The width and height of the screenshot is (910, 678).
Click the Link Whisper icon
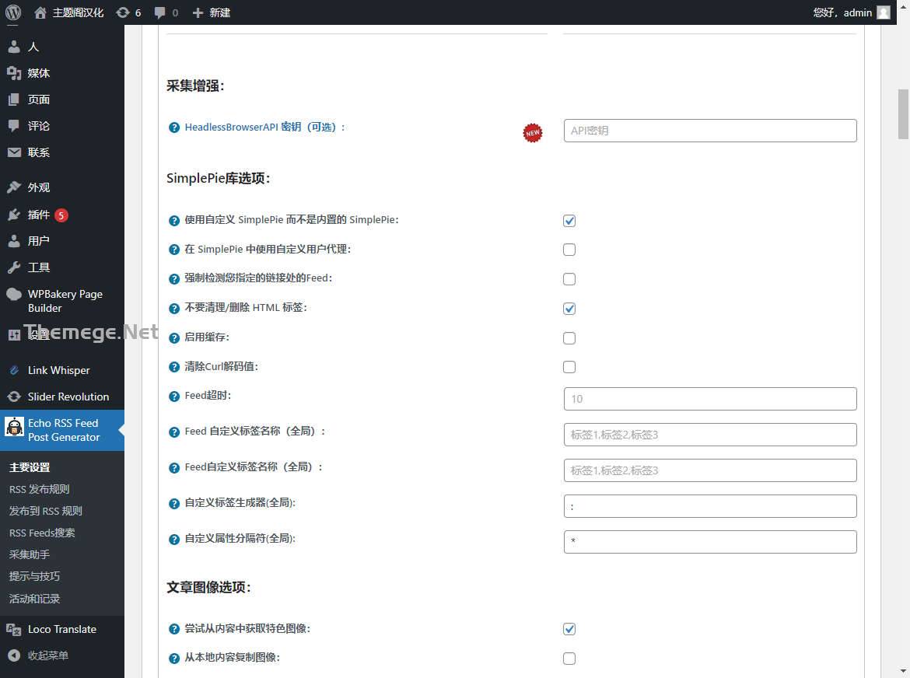pyautogui.click(x=15, y=370)
